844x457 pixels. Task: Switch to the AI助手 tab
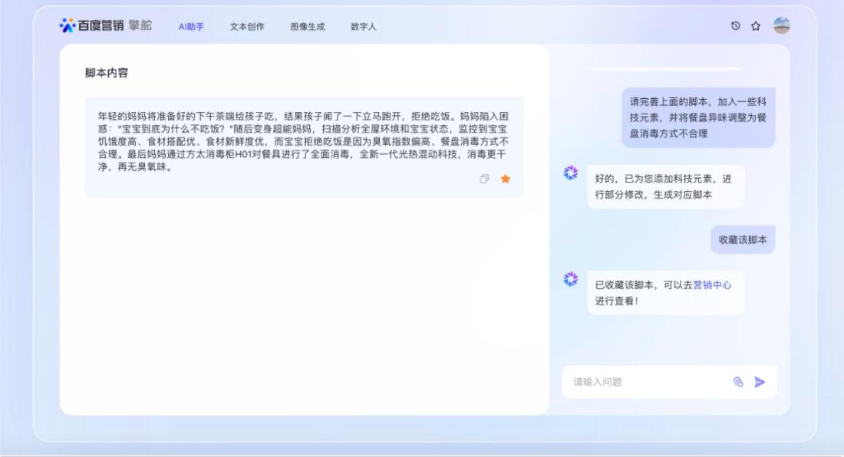[191, 26]
